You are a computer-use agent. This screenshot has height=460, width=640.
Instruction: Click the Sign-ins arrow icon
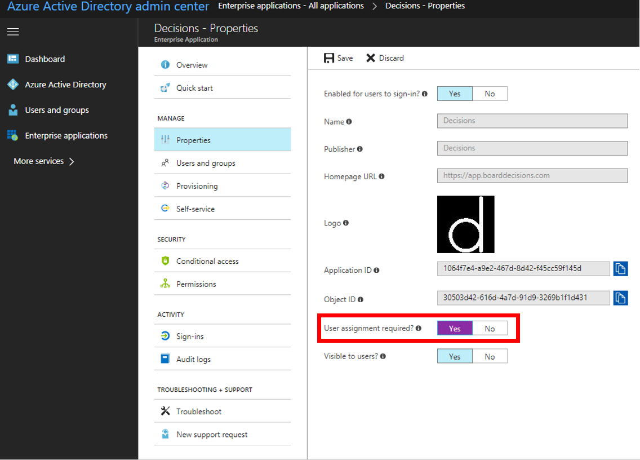[x=165, y=336]
